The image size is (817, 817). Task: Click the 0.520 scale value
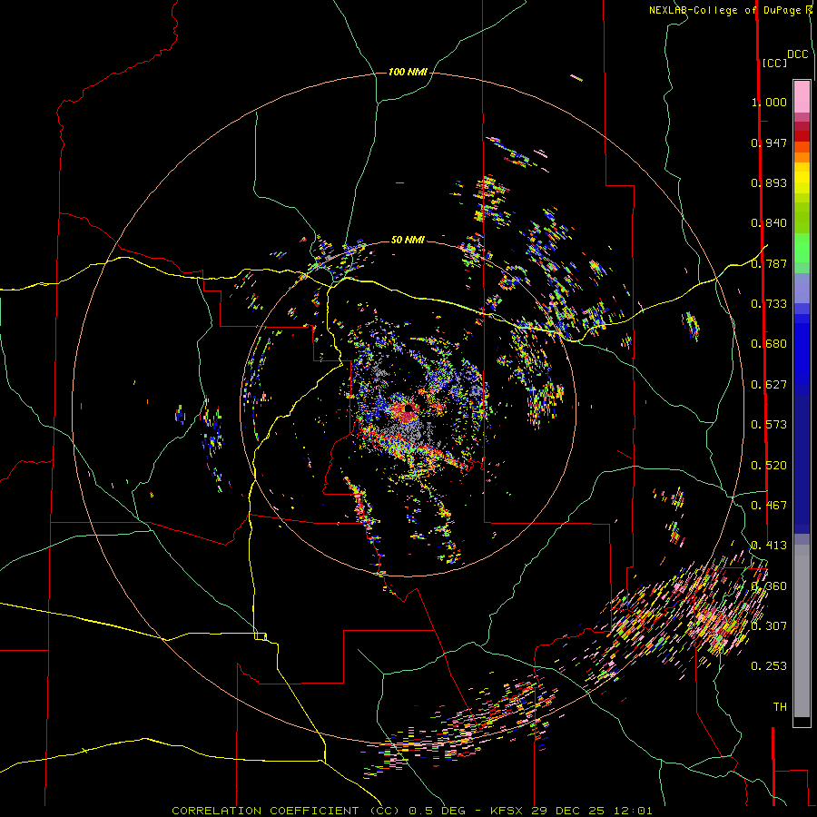point(769,466)
